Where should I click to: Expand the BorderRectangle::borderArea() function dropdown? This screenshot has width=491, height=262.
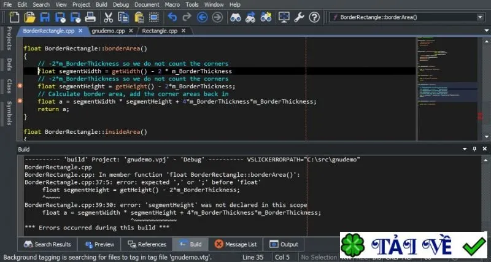pyautogui.click(x=481, y=17)
